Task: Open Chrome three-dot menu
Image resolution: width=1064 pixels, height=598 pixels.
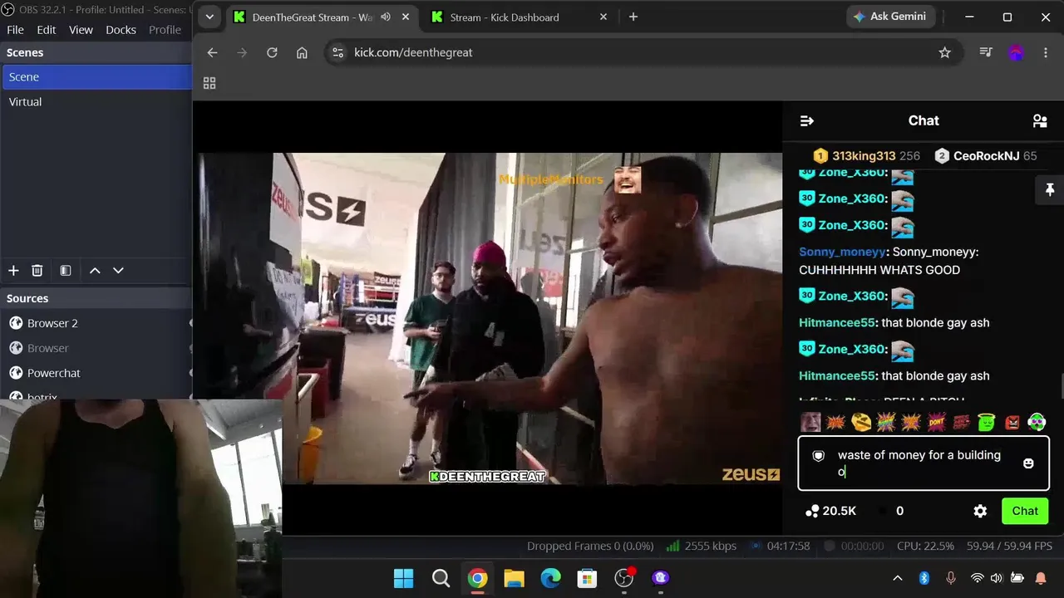Action: (1046, 52)
